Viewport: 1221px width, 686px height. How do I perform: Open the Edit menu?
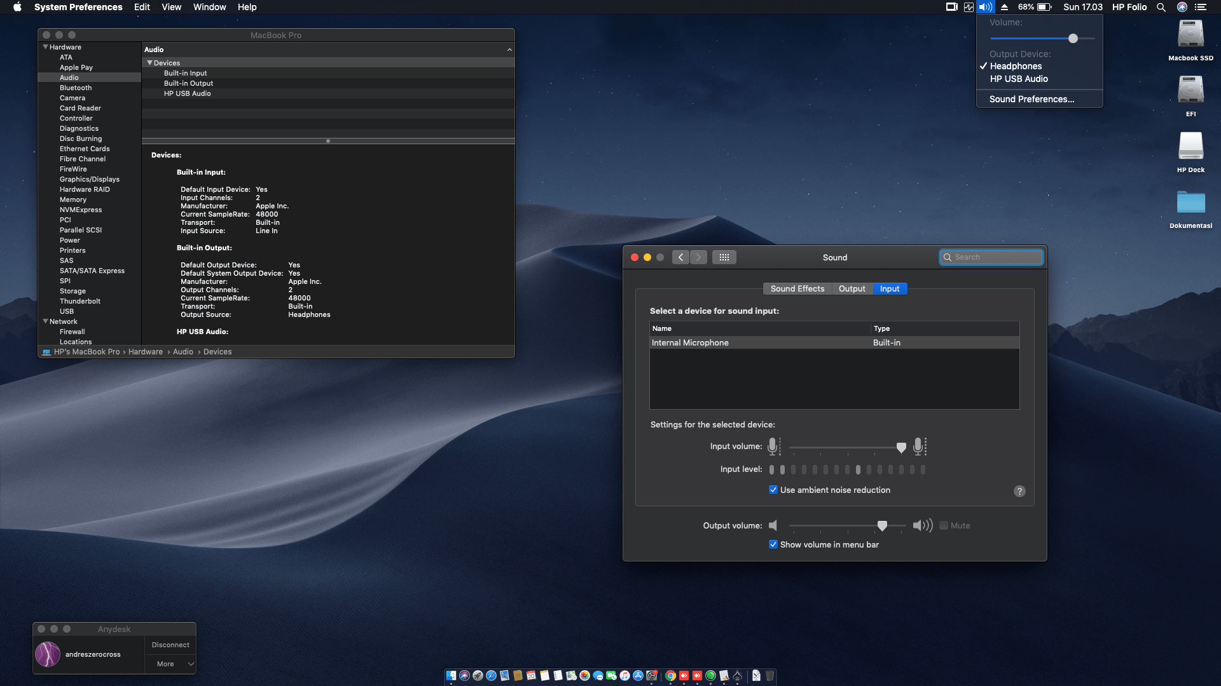point(142,7)
